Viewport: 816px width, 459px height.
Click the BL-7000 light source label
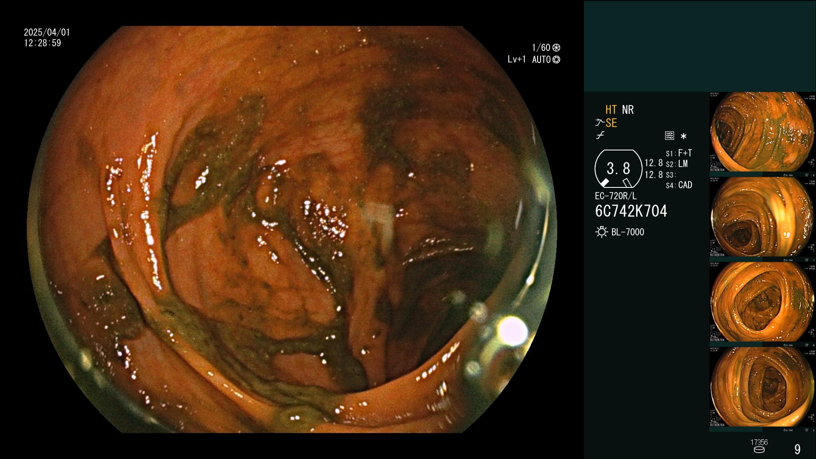pos(628,232)
